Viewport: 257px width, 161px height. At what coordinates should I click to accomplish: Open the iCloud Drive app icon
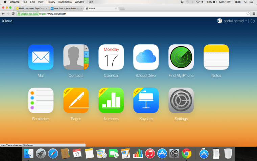146,57
